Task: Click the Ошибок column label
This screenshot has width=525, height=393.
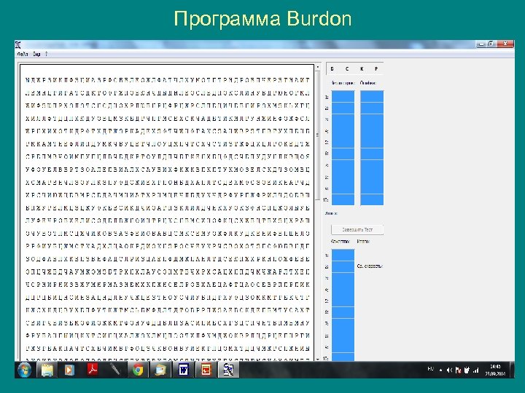Action: (x=368, y=83)
